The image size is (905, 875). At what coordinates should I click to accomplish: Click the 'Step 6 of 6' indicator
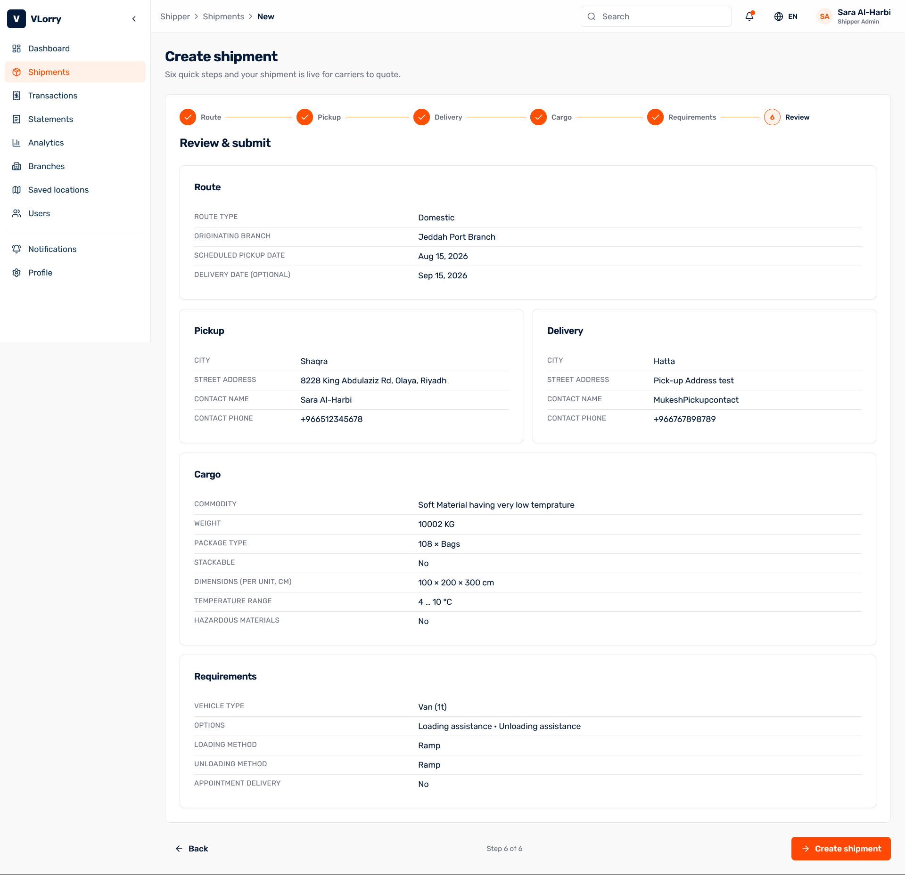[504, 849]
